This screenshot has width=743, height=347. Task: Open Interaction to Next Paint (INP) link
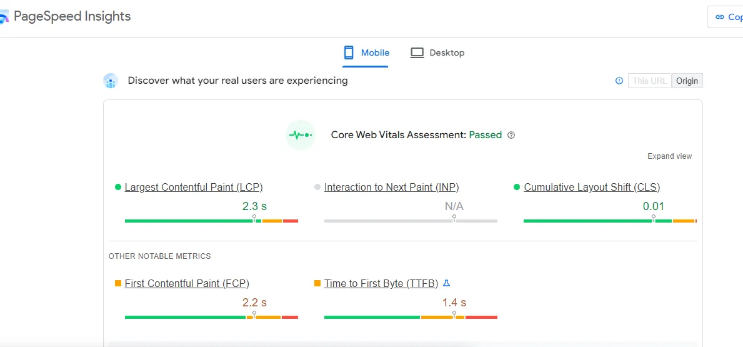point(391,187)
